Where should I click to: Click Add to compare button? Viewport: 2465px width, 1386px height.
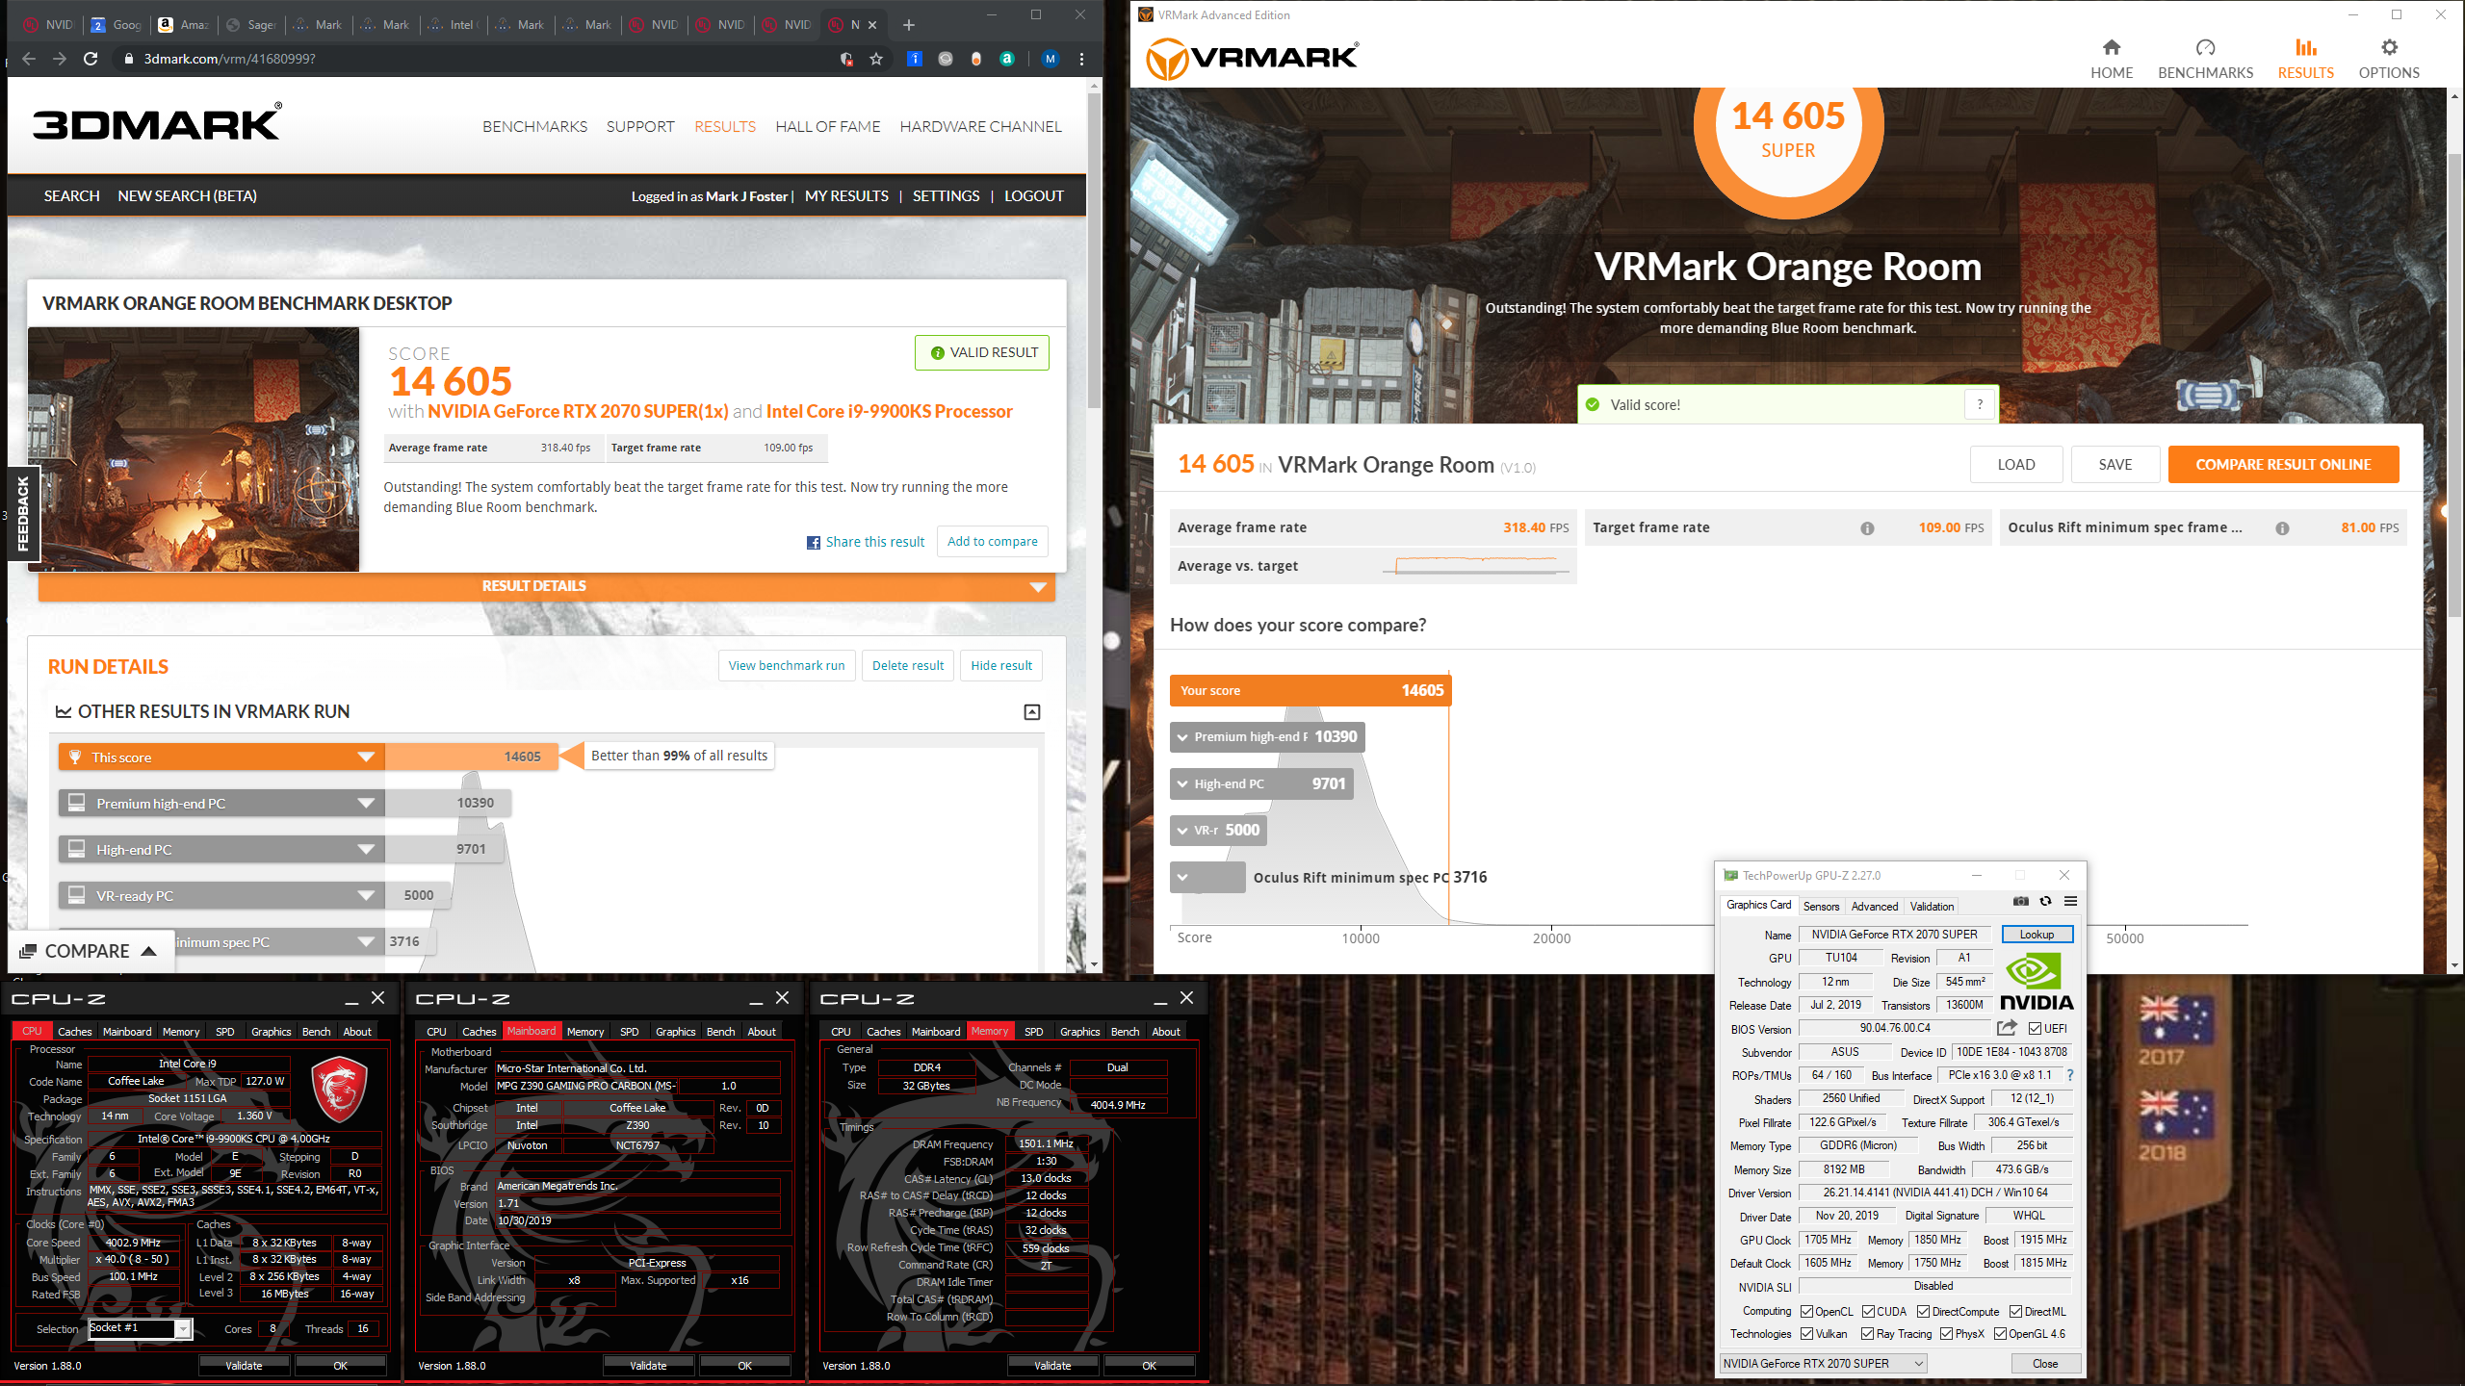pyautogui.click(x=992, y=542)
